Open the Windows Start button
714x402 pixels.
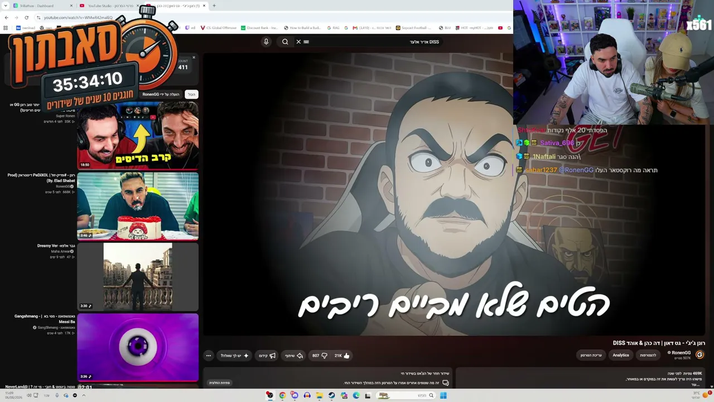[x=443, y=395]
